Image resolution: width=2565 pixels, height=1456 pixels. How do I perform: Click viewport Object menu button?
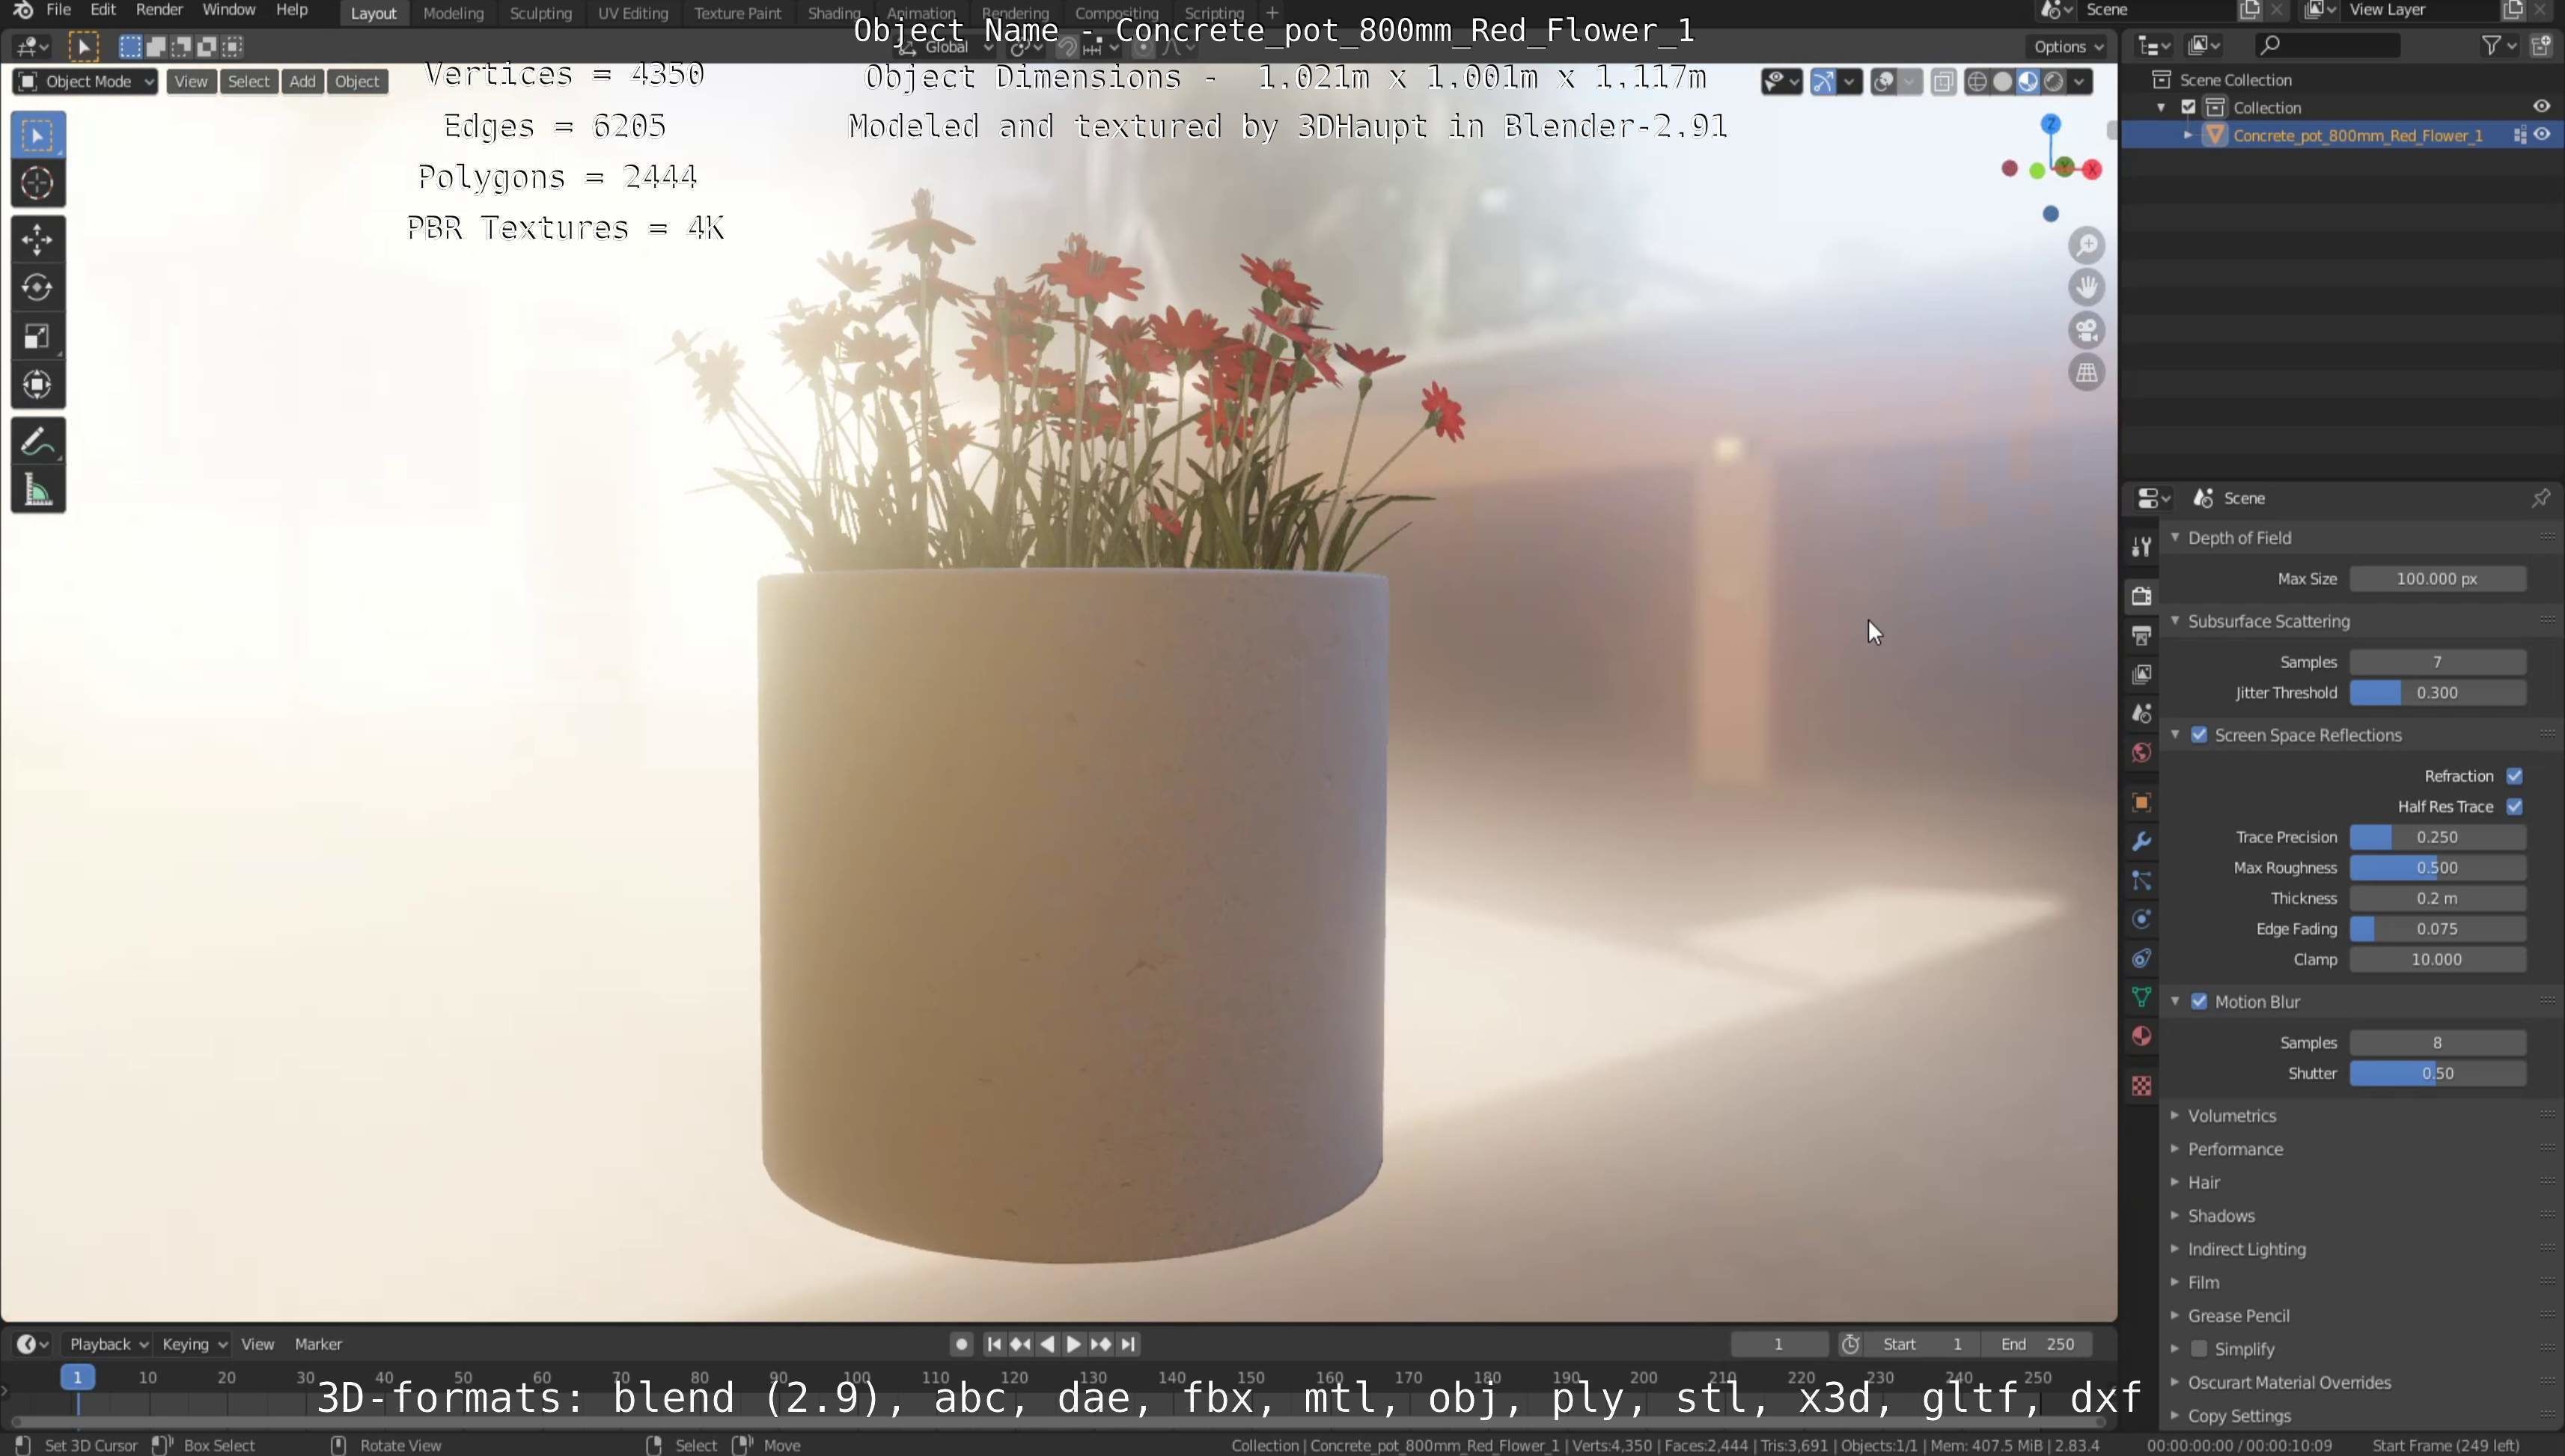click(357, 82)
